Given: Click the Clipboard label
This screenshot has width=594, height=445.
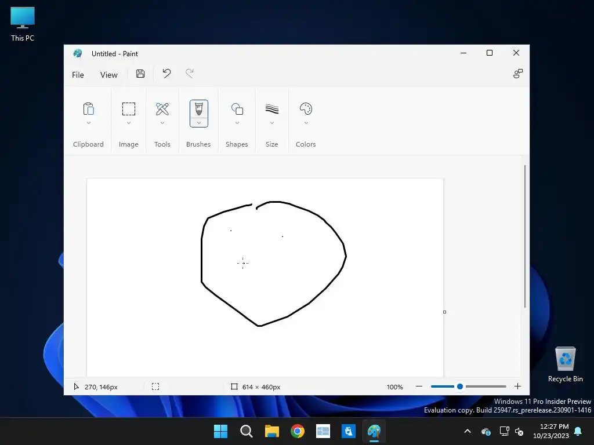Looking at the screenshot, I should [88, 144].
